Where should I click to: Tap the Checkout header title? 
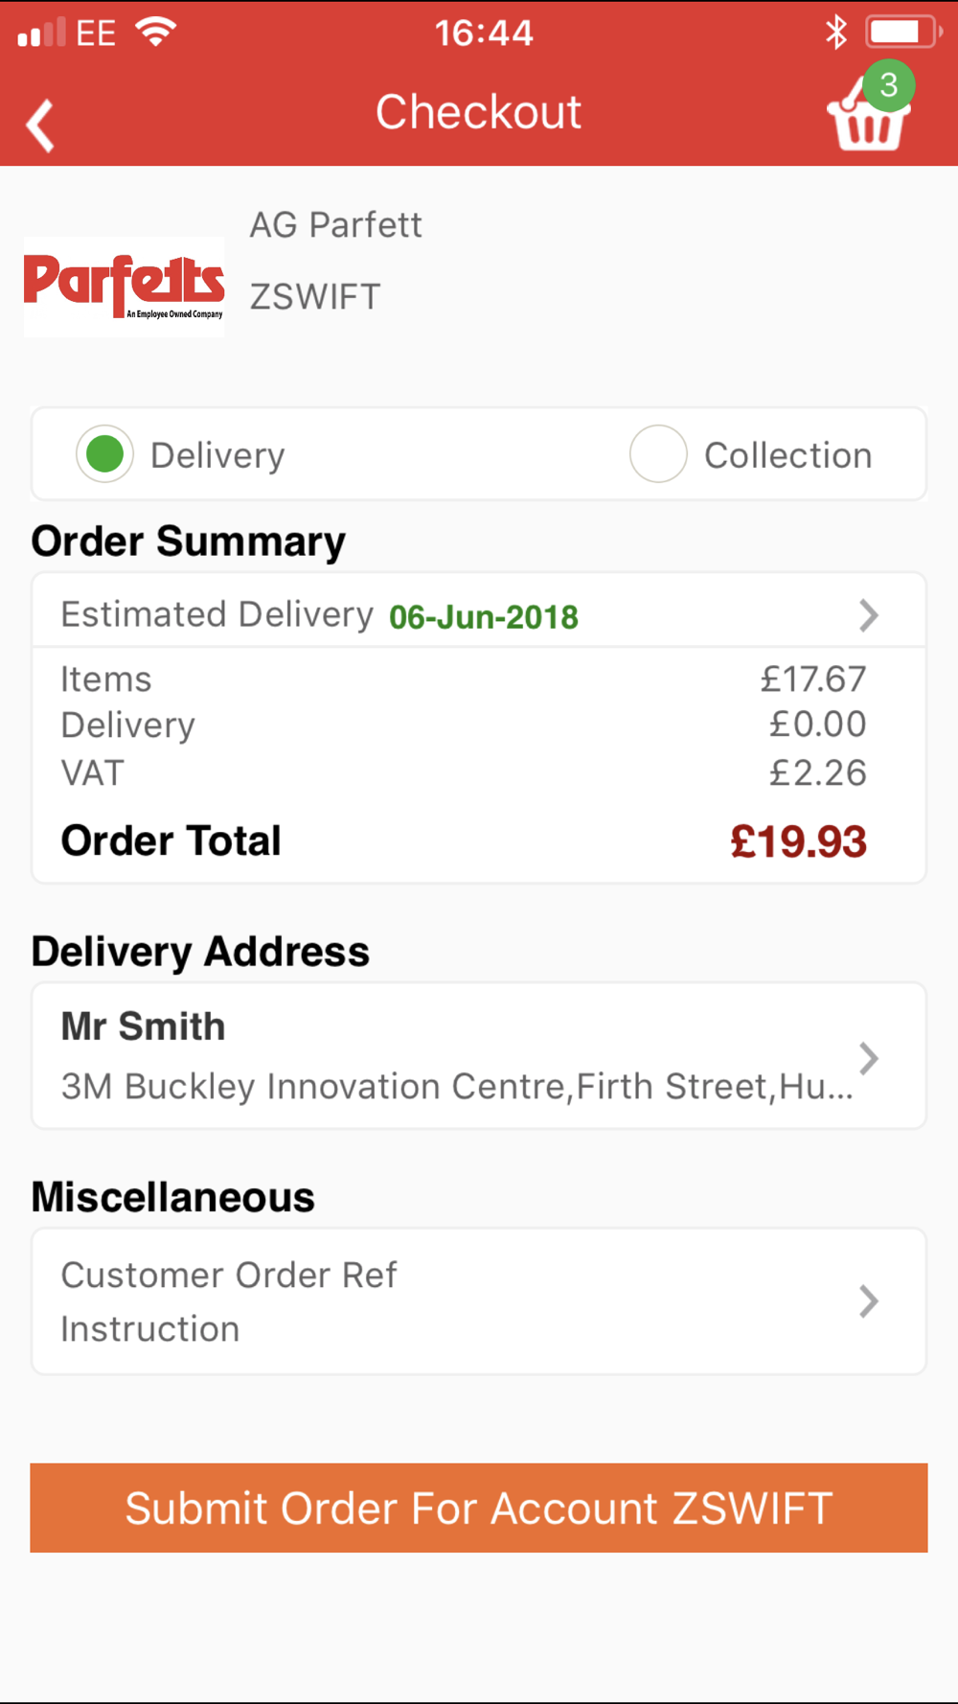[478, 112]
